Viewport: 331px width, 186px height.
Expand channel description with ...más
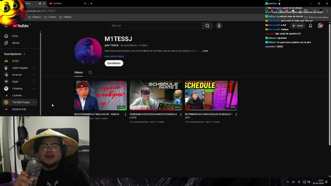205,51
